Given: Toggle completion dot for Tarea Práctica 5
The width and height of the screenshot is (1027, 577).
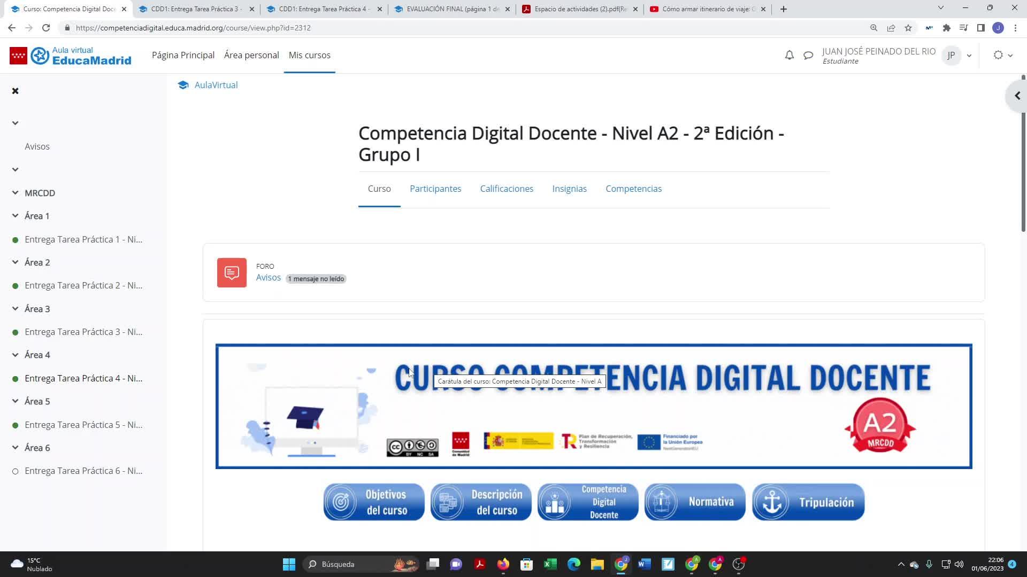Looking at the screenshot, I should point(16,425).
